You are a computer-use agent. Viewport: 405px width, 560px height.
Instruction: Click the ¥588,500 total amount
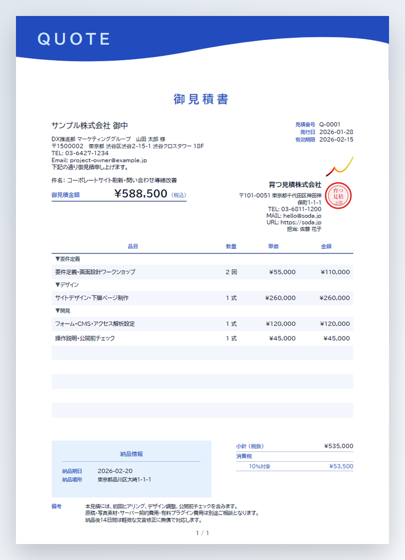pyautogui.click(x=141, y=194)
